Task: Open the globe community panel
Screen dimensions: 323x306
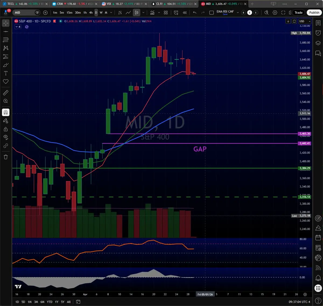Action: coord(318,258)
